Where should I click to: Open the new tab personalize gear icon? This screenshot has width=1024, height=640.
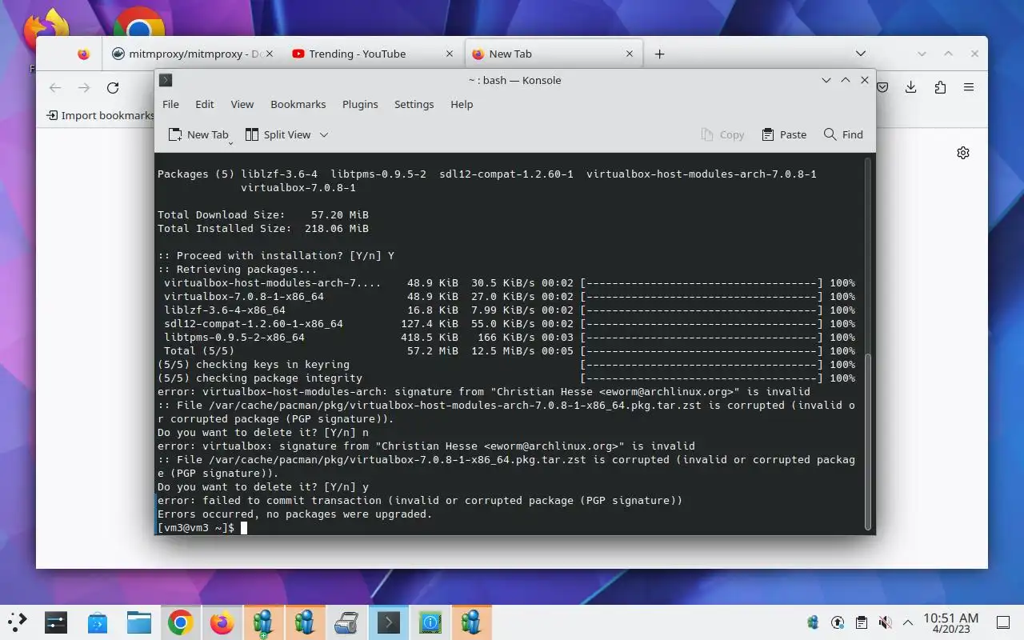[963, 153]
